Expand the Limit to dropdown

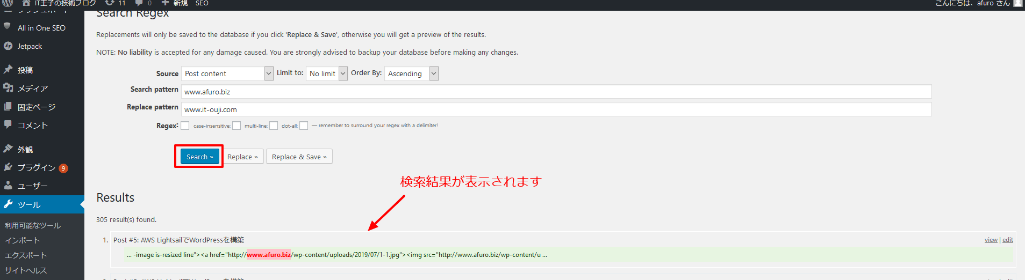pyautogui.click(x=327, y=73)
